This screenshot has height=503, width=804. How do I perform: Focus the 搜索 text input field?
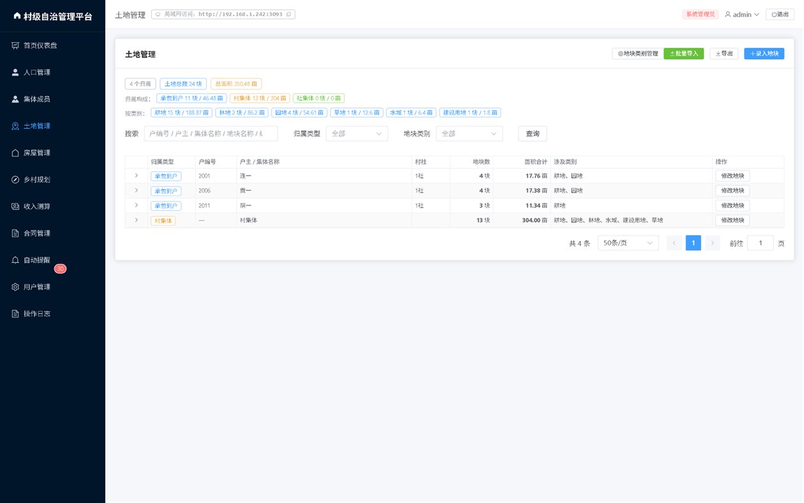pos(211,133)
